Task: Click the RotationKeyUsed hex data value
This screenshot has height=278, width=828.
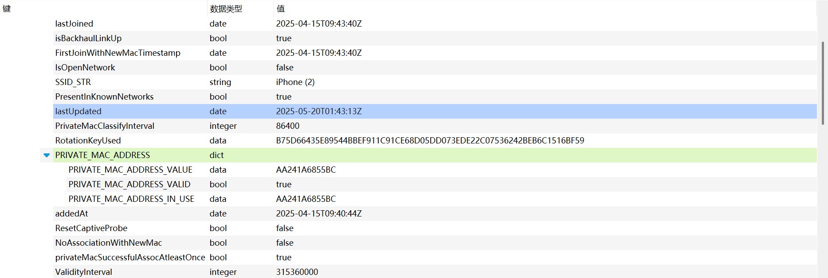Action: coord(430,141)
